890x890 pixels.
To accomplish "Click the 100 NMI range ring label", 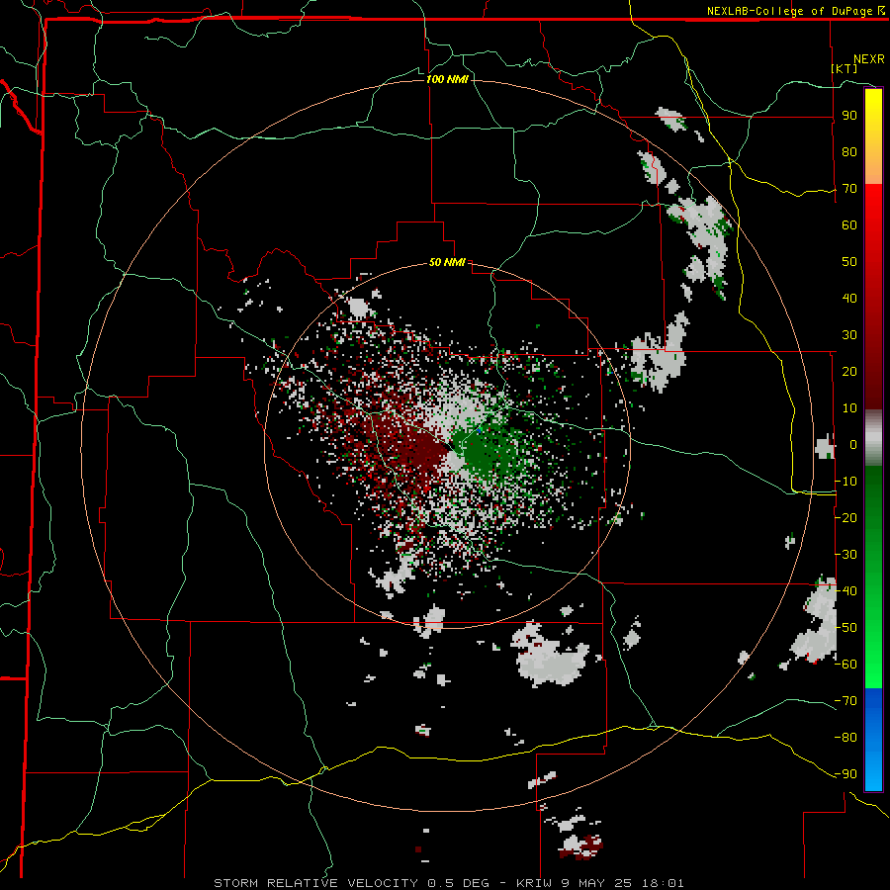I will [x=447, y=79].
